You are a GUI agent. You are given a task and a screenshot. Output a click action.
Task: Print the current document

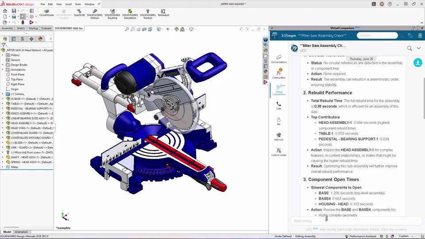[14, 16]
